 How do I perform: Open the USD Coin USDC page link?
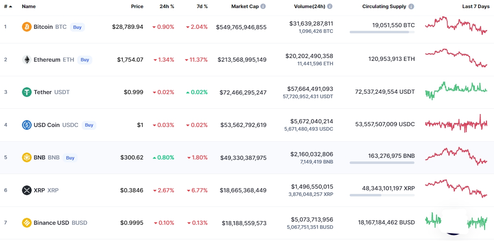click(56, 125)
